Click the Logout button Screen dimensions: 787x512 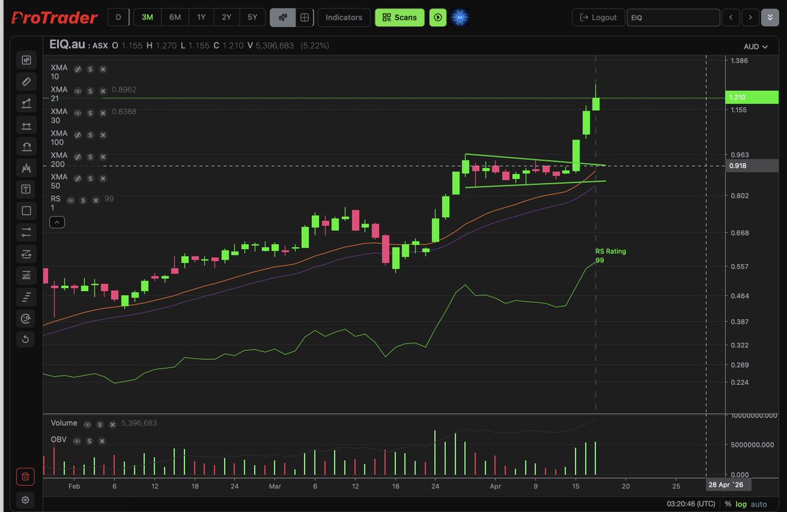[598, 16]
